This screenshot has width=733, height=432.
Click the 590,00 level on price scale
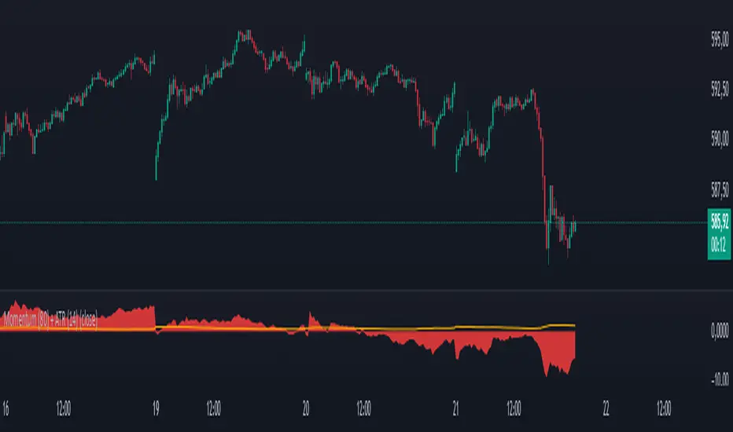[x=720, y=140]
